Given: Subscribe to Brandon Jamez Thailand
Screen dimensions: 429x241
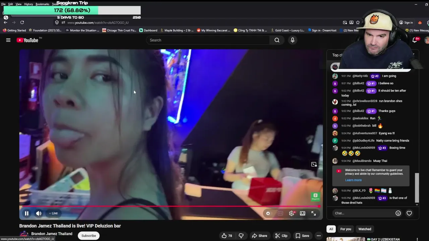Looking at the screenshot, I should (x=89, y=236).
